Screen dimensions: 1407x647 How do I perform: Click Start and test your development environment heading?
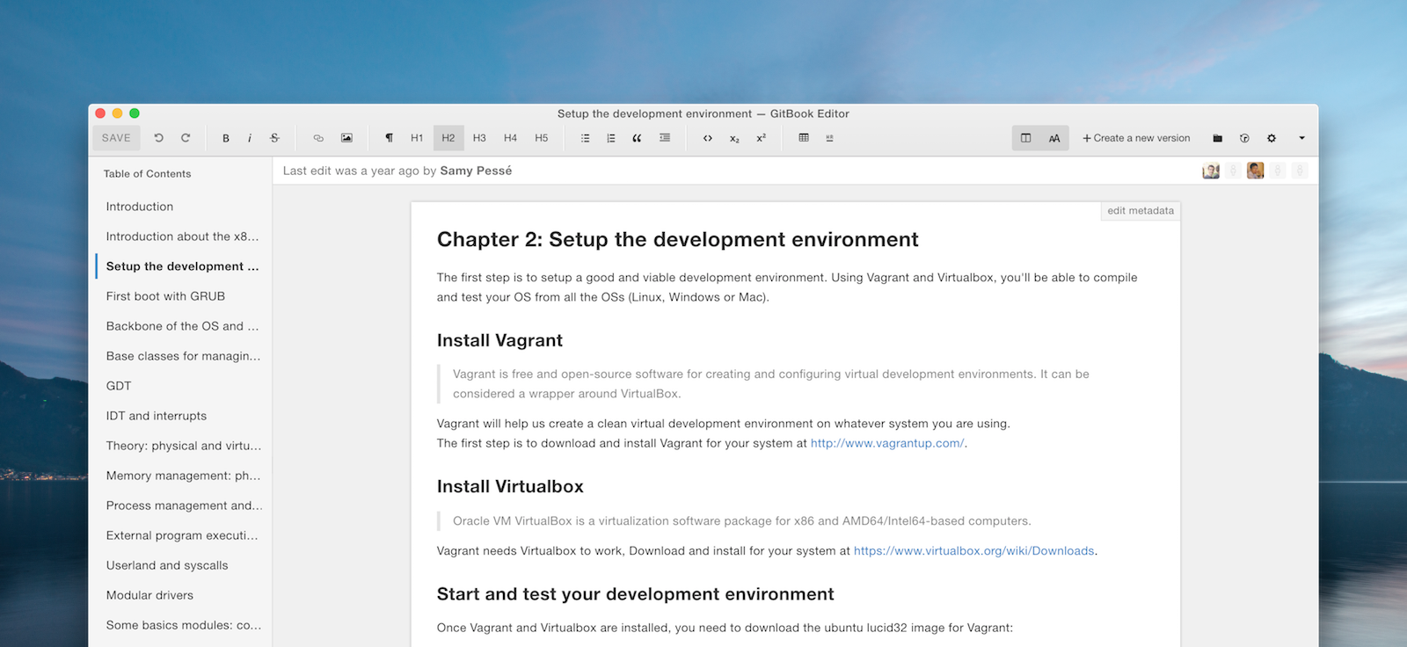coord(635,594)
